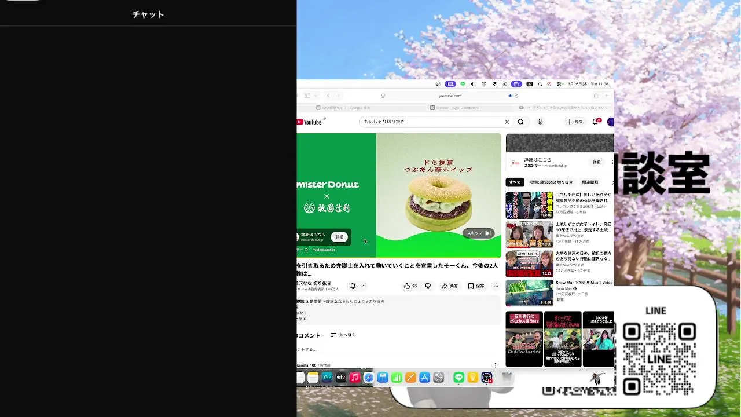Viewport: 741px width, 417px height.
Task: Open Music app from the Dock
Action: pos(355,378)
